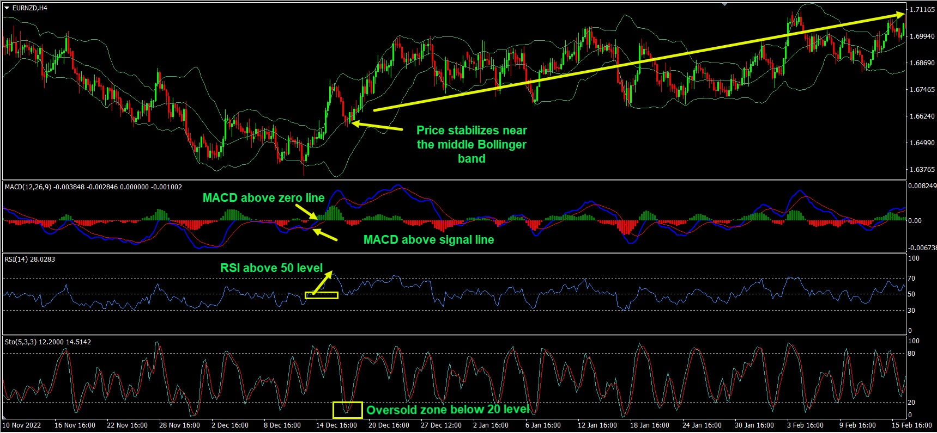Click yellow arrow under MACD above zero line text
Screen dimensions: 937x433
click(306, 212)
